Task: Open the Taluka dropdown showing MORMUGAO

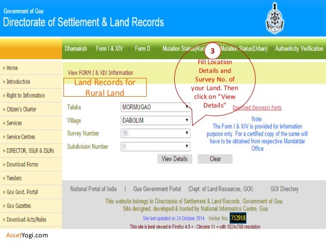Action: pyautogui.click(x=155, y=107)
